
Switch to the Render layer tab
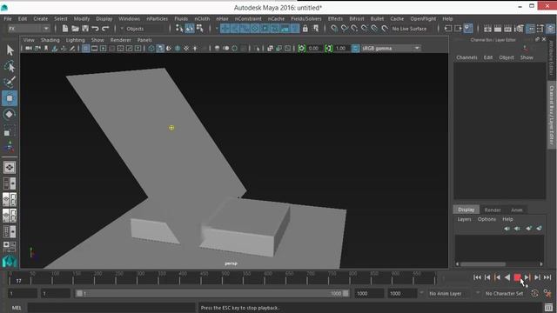[493, 210]
